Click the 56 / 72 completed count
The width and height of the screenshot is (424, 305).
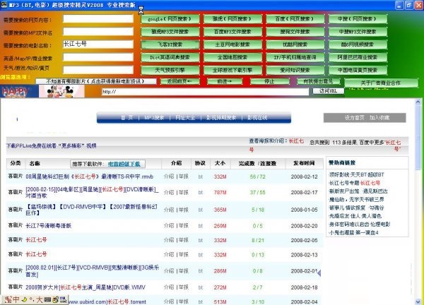click(258, 177)
